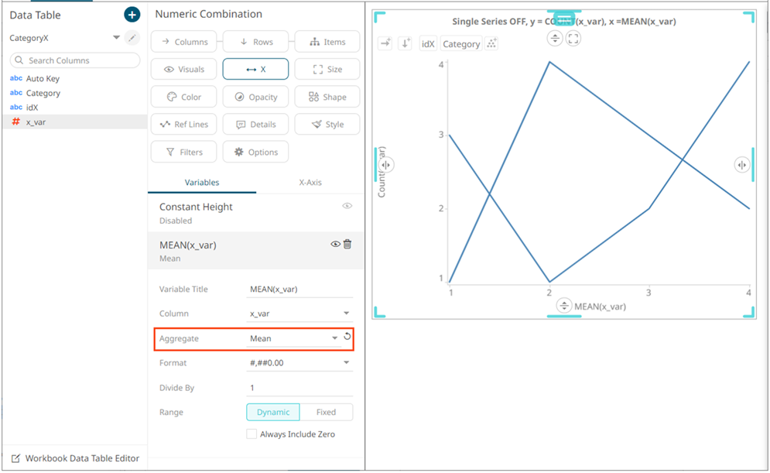
Task: Select the Category column in the data table
Action: coord(43,93)
